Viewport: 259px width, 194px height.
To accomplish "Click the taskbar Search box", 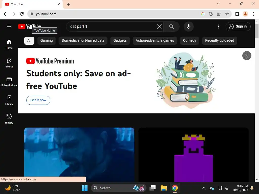I will [118, 188].
